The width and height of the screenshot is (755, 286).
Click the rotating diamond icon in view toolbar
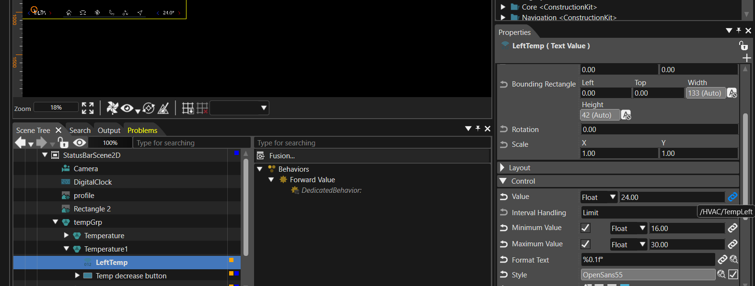(149, 109)
